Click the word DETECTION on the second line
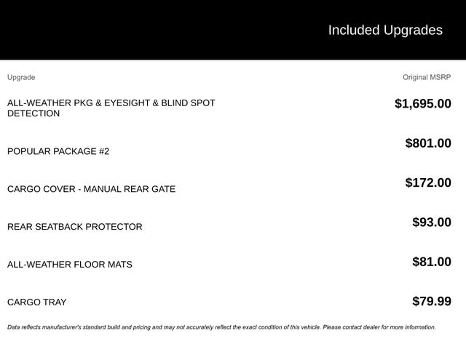Image resolution: width=466 pixels, height=349 pixels. [x=33, y=114]
